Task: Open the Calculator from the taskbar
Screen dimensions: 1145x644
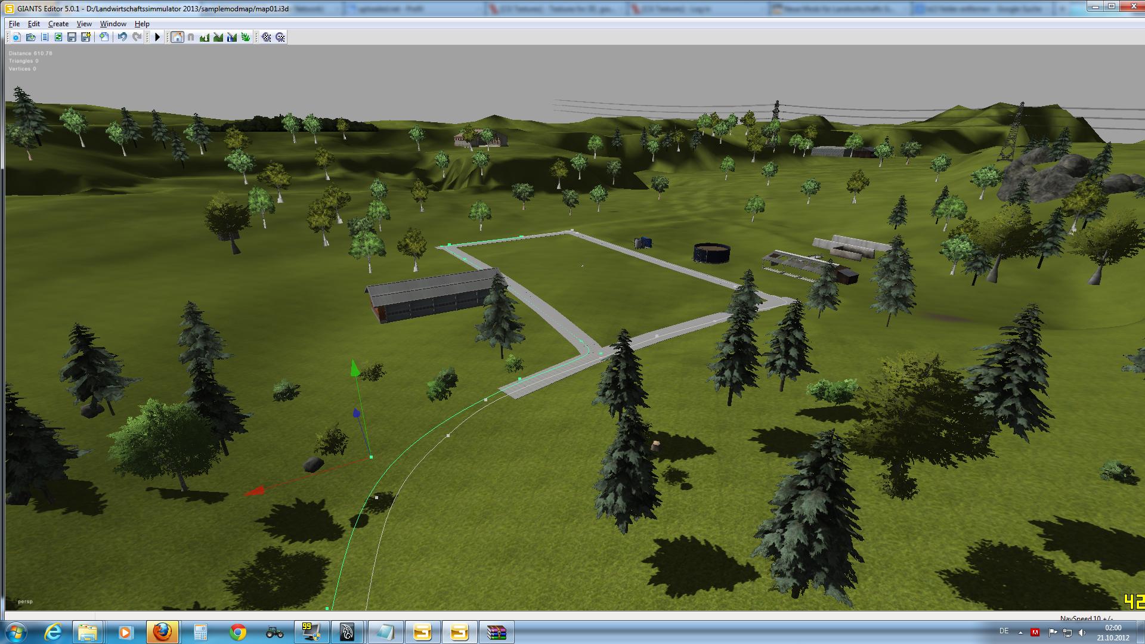Action: point(200,632)
